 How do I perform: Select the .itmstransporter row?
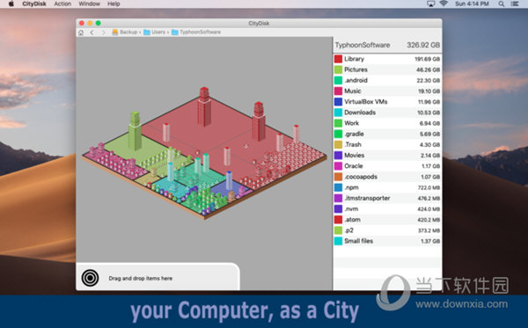coord(387,198)
